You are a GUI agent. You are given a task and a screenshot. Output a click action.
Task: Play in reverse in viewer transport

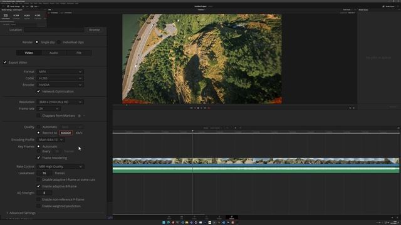[x=195, y=108]
